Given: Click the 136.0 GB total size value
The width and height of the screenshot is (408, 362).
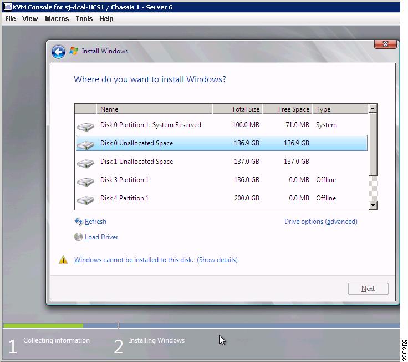Looking at the screenshot, I should 247,180.
